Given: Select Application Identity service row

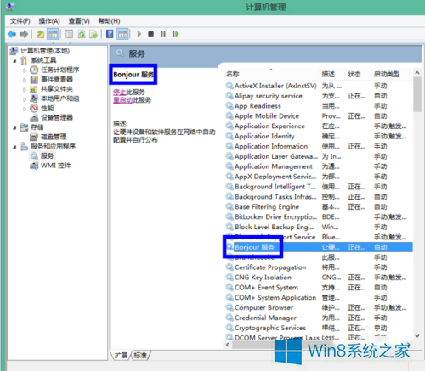Looking at the screenshot, I should (x=319, y=136).
